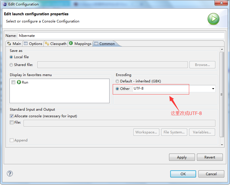The image size is (230, 185).
Task: Select the Shared file radio button
Action: (x=11, y=65)
